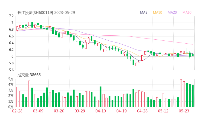This screenshot has height=117, width=197.
Task: Click the 4万 volume axis label
Action: [x=11, y=85]
